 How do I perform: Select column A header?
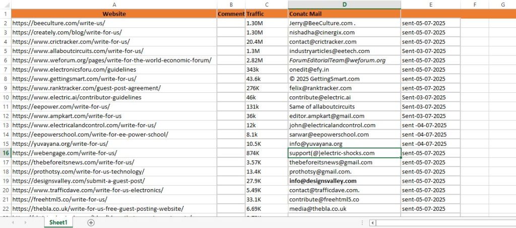click(114, 5)
